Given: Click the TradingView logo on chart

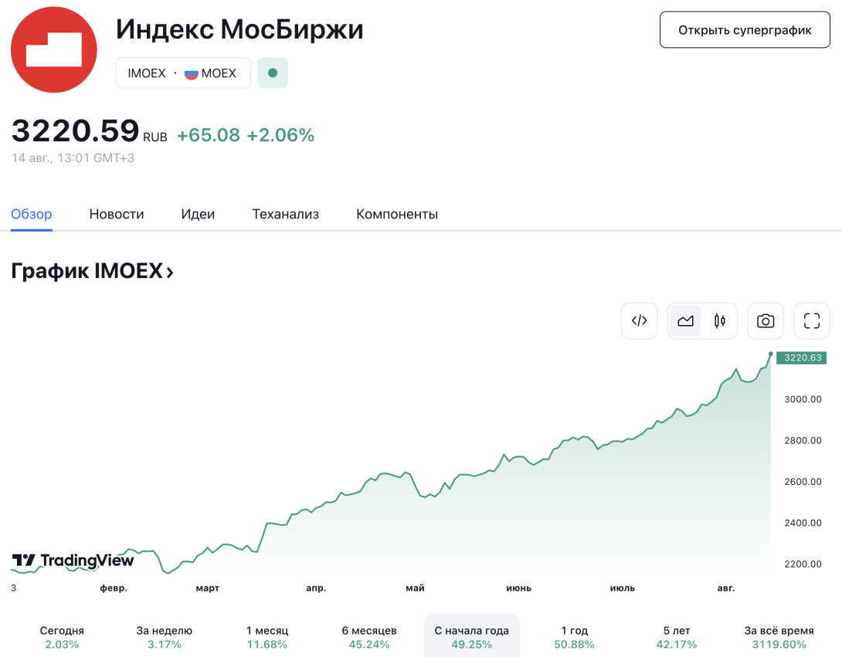Looking at the screenshot, I should click(73, 561).
